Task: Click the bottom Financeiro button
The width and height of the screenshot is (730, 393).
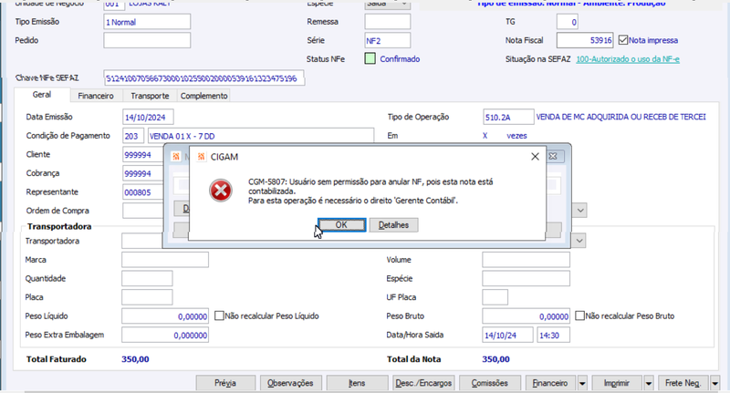Action: pyautogui.click(x=550, y=383)
